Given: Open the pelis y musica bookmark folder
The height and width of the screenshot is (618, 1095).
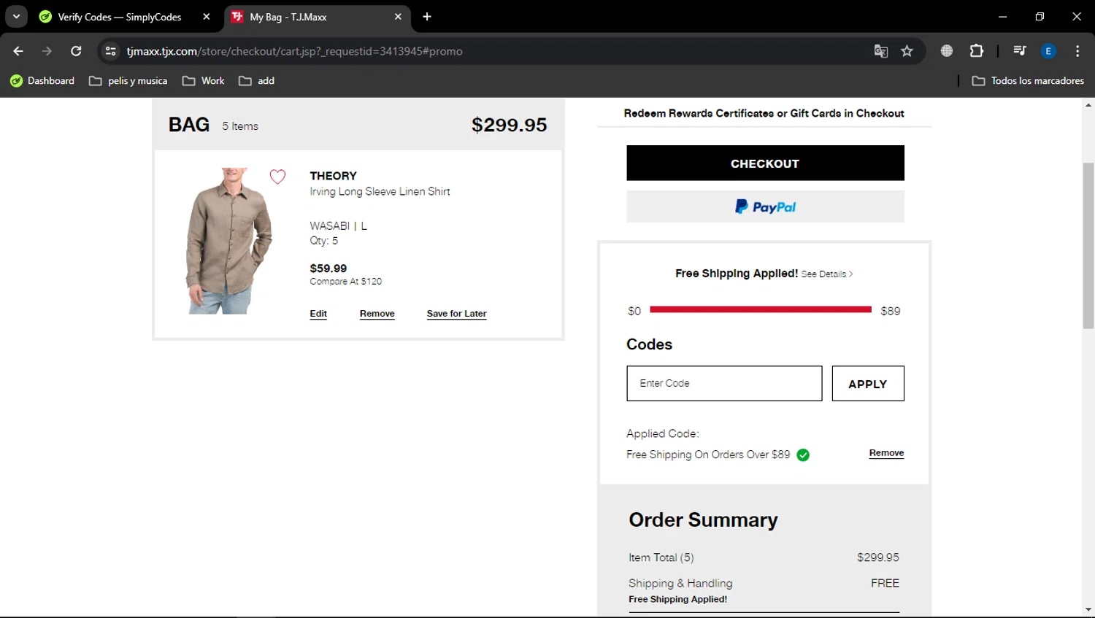Looking at the screenshot, I should tap(128, 81).
